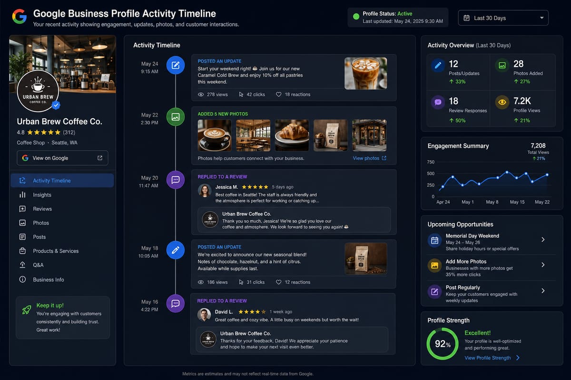Click the blue verified badge on logo
The width and height of the screenshot is (571, 380).
point(56,105)
